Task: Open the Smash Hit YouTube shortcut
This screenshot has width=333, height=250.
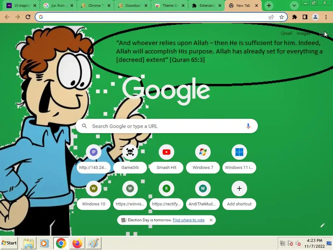Action: point(166,159)
